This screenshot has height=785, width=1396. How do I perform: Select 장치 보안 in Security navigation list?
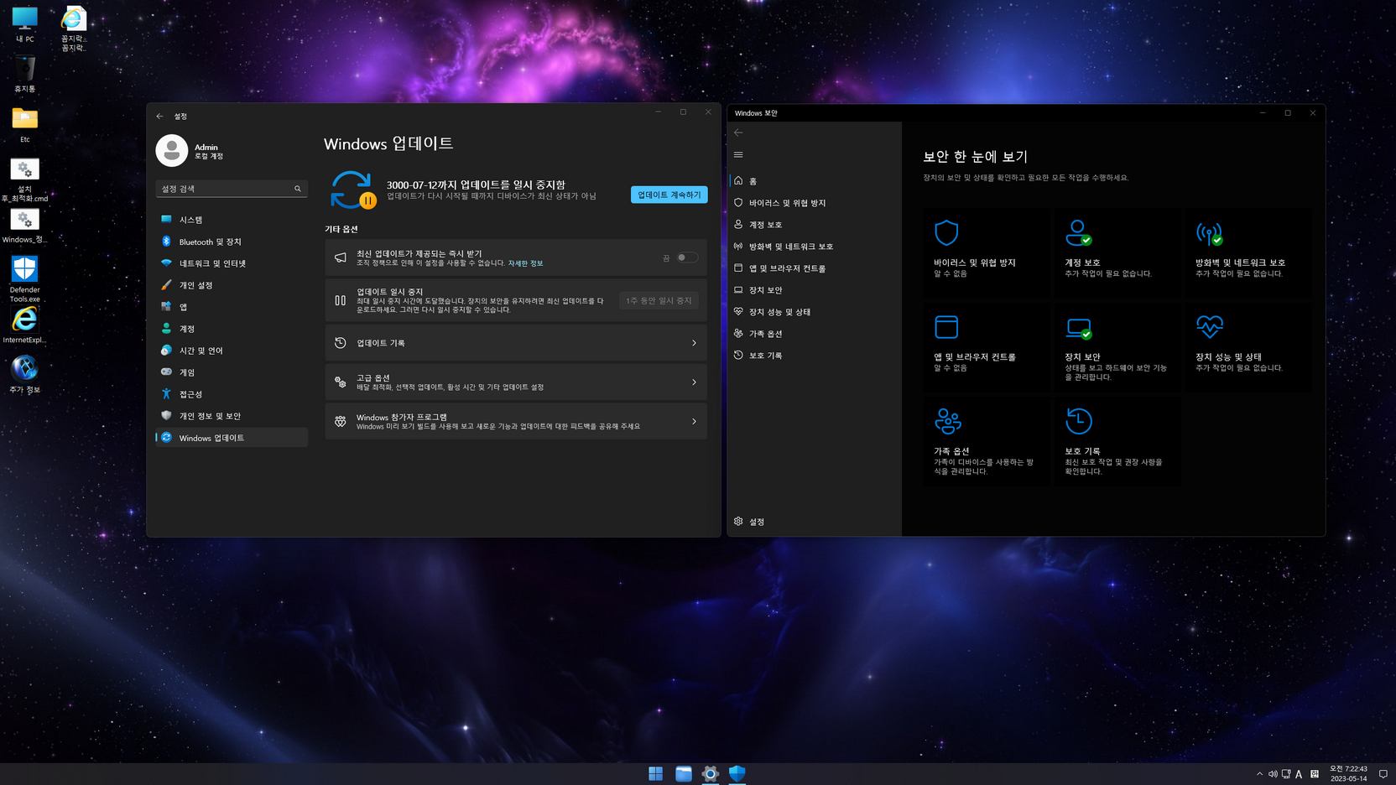click(814, 290)
